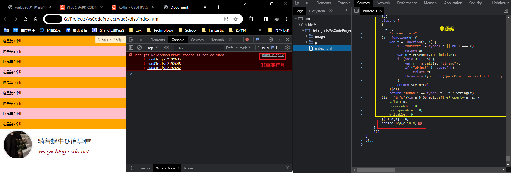Go to the browser home page icon

pos(36,19)
